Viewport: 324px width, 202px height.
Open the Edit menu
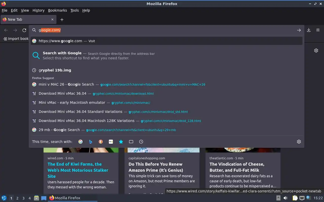click(14, 10)
